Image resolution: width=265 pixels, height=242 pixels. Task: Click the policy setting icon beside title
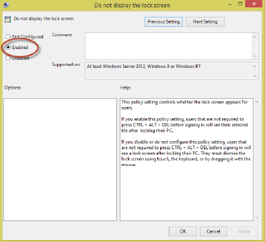[8, 19]
